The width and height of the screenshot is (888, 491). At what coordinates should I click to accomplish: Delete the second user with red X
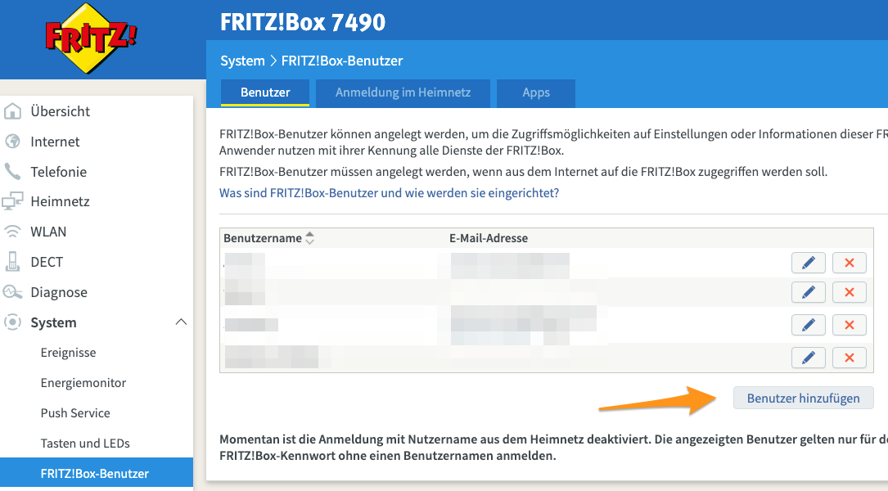tap(849, 292)
